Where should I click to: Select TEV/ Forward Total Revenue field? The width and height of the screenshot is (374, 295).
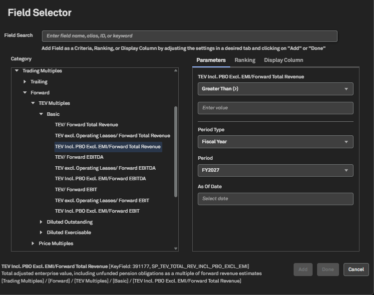click(86, 125)
